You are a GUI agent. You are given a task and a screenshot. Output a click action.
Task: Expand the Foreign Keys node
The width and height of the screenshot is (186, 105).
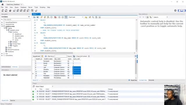9,44
